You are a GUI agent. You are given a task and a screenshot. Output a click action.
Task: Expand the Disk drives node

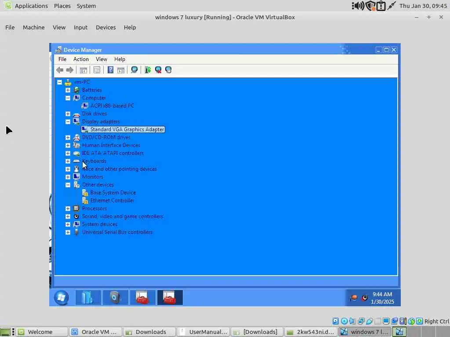pos(68,114)
